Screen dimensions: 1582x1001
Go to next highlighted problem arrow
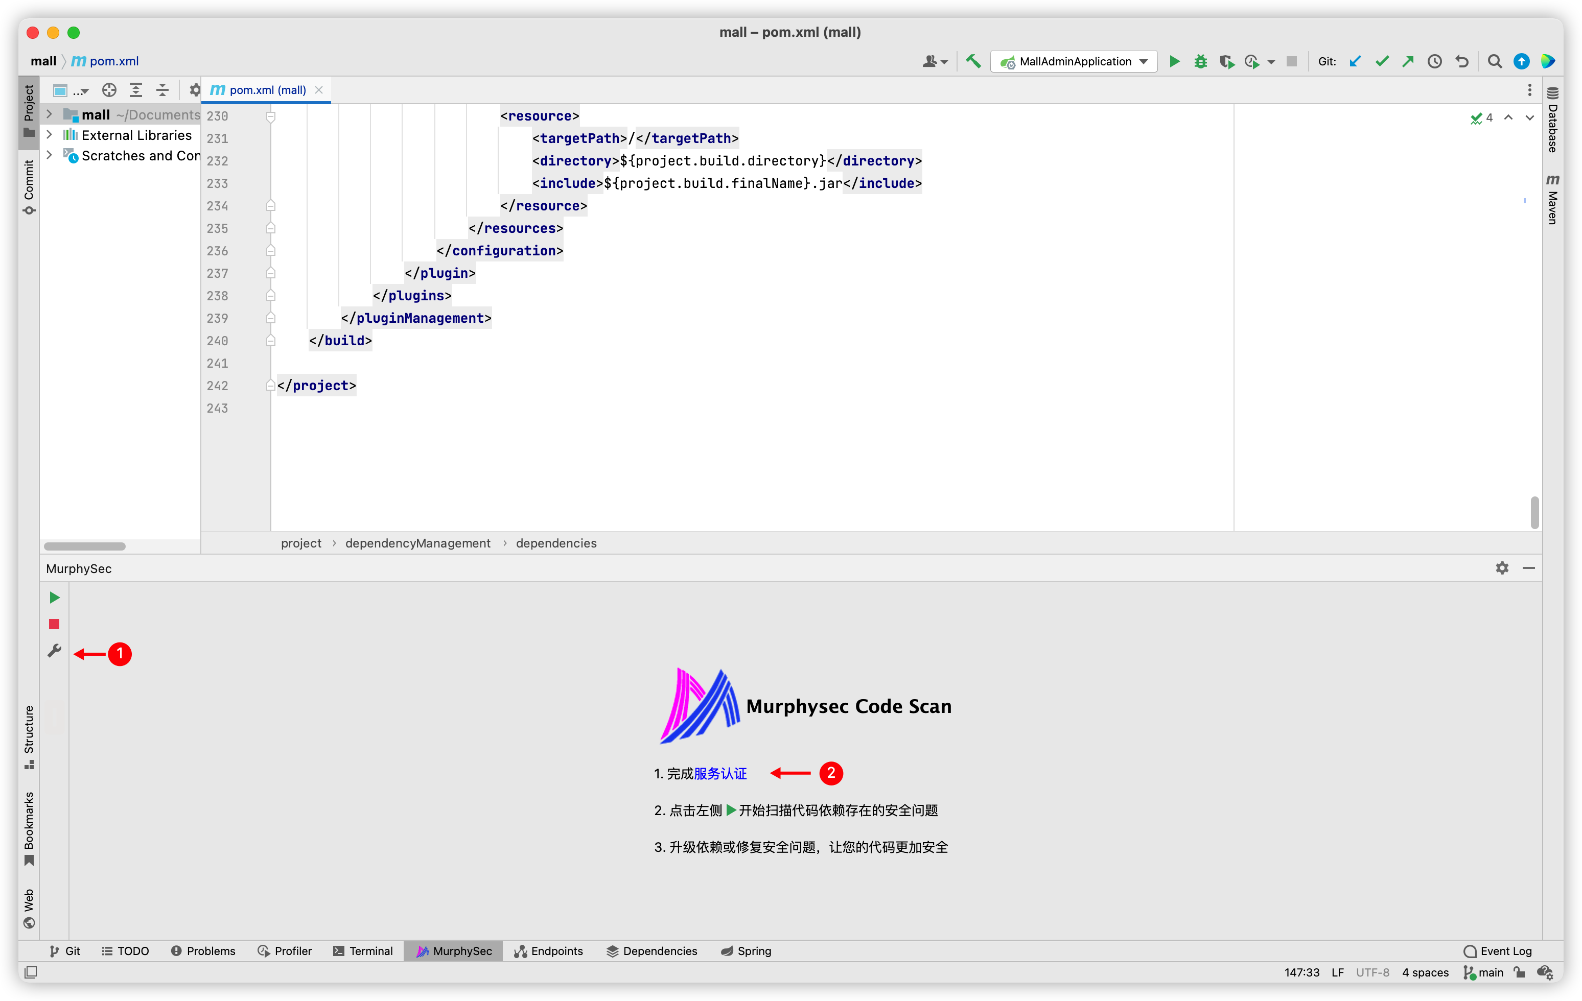tap(1529, 117)
